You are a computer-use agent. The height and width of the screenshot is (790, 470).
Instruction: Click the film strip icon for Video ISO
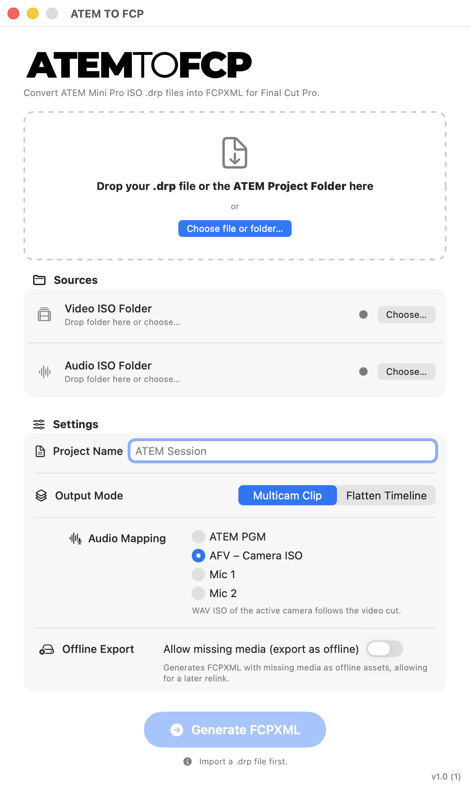[44, 314]
